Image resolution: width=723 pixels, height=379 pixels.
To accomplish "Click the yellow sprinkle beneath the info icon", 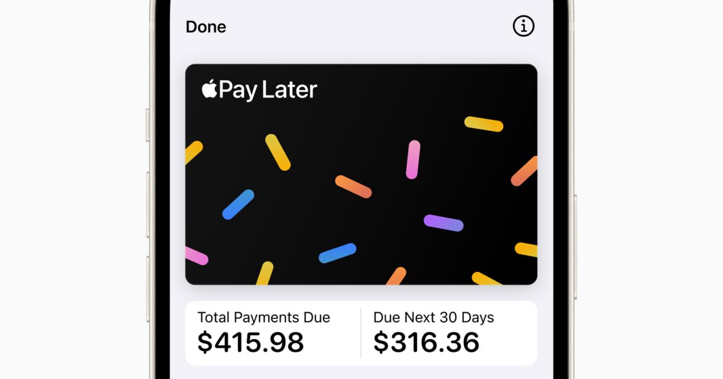I will [x=483, y=124].
